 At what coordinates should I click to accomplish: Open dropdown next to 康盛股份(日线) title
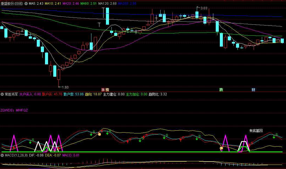click(26, 4)
